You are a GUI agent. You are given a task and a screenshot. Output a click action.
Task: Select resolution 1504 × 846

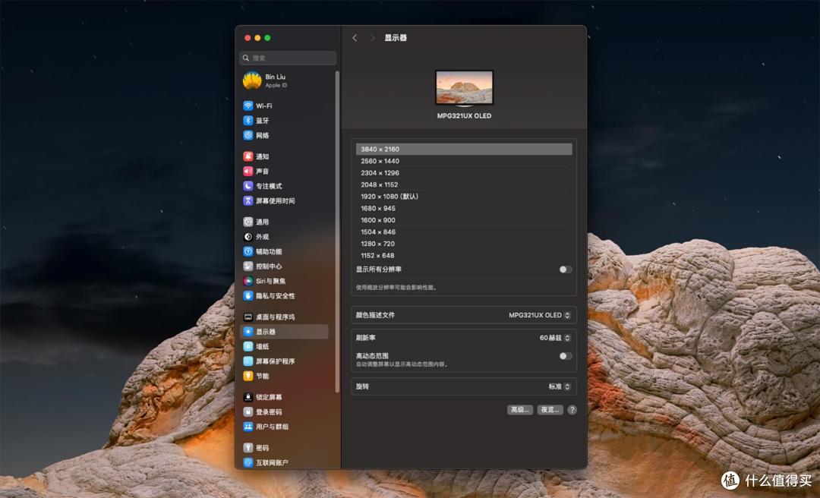(464, 232)
